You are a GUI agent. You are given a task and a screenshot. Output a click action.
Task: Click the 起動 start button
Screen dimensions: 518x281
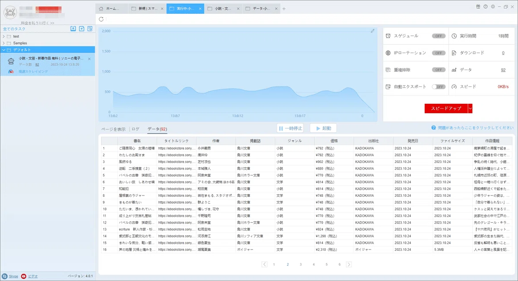click(323, 128)
